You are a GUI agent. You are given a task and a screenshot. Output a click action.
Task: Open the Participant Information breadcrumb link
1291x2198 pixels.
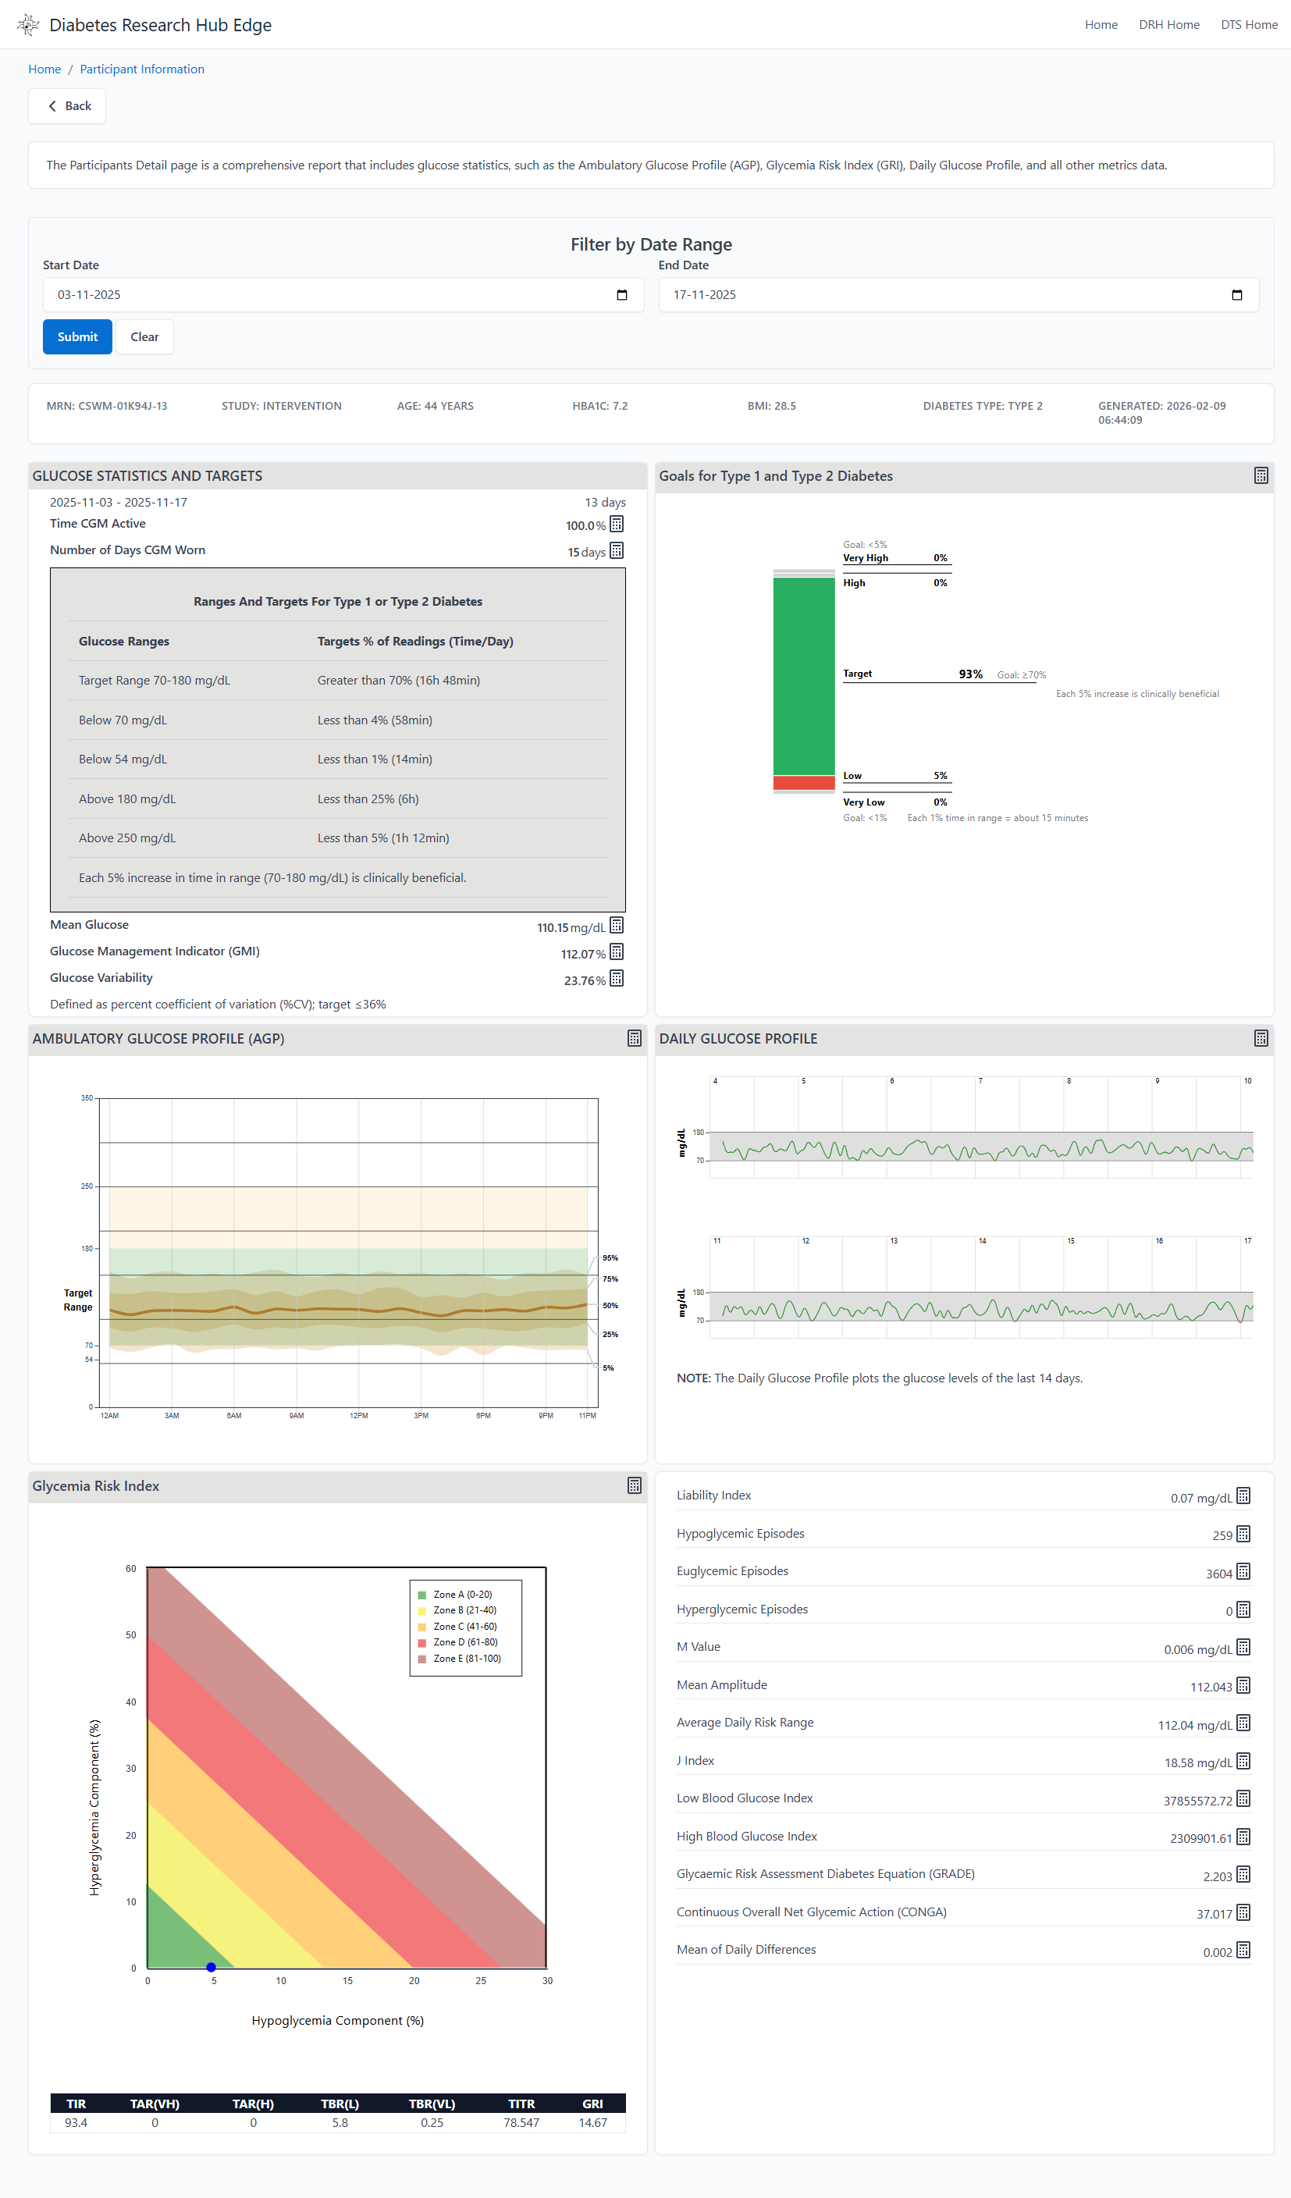click(141, 69)
